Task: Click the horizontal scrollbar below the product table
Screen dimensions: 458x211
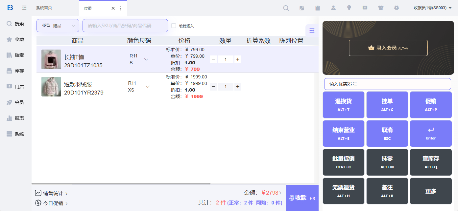Action: 121,183
